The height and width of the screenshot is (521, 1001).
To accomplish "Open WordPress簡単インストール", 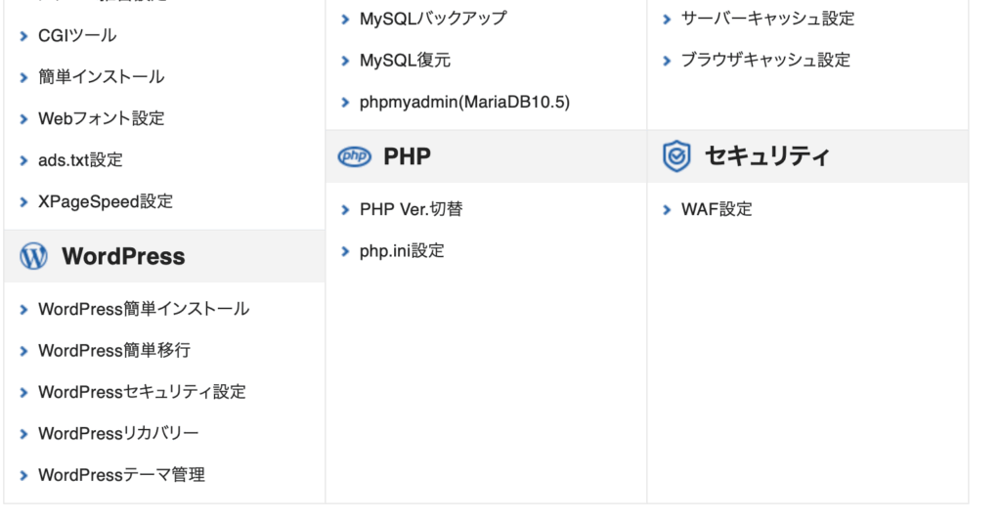I will (144, 309).
